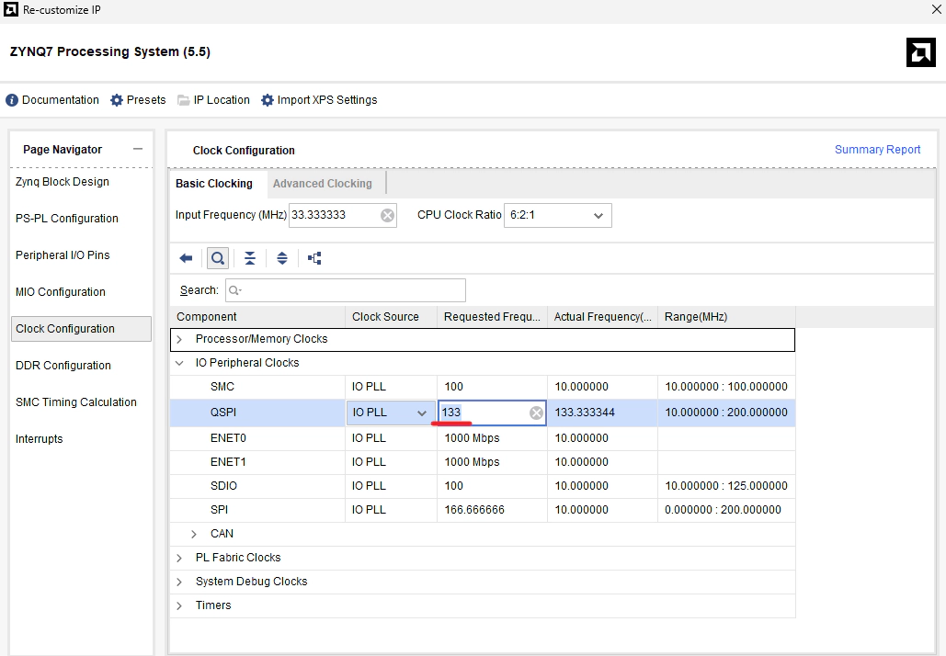The image size is (946, 656).
Task: Expand the PL Fabric Clocks group
Action: pos(180,558)
